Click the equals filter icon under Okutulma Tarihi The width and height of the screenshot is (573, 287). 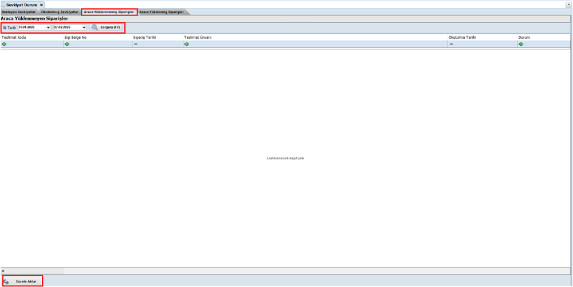452,44
